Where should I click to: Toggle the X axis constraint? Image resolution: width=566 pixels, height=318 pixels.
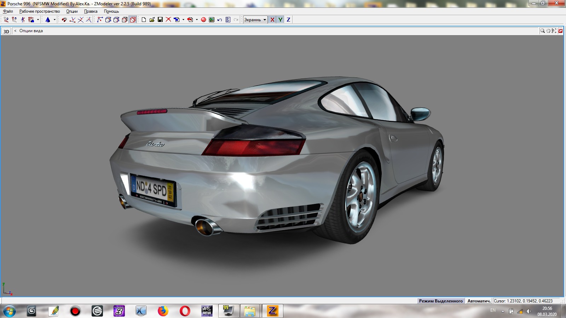(272, 20)
